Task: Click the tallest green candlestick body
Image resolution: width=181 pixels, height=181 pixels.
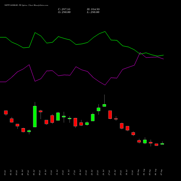Action: coord(35,117)
